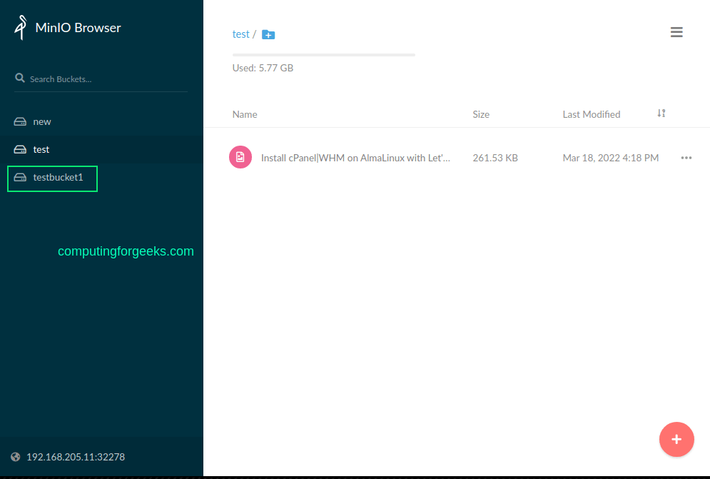Click the storage usage progress bar
The image size is (710, 479).
pos(323,54)
